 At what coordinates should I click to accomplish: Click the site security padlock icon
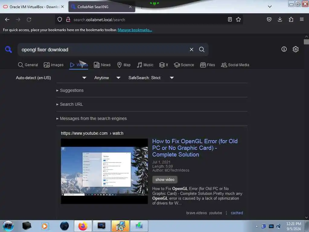click(68, 19)
